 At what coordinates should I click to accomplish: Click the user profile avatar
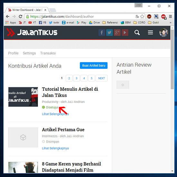point(163,33)
